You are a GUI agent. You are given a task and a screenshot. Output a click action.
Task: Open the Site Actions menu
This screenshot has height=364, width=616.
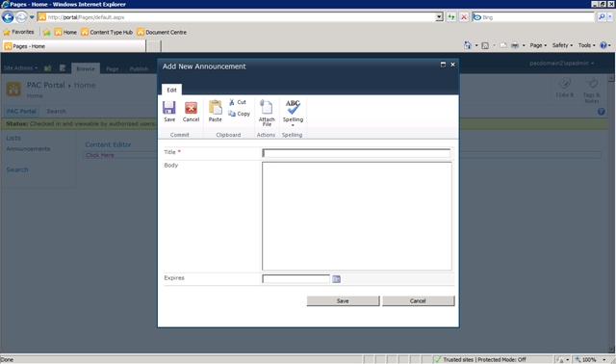[20, 68]
